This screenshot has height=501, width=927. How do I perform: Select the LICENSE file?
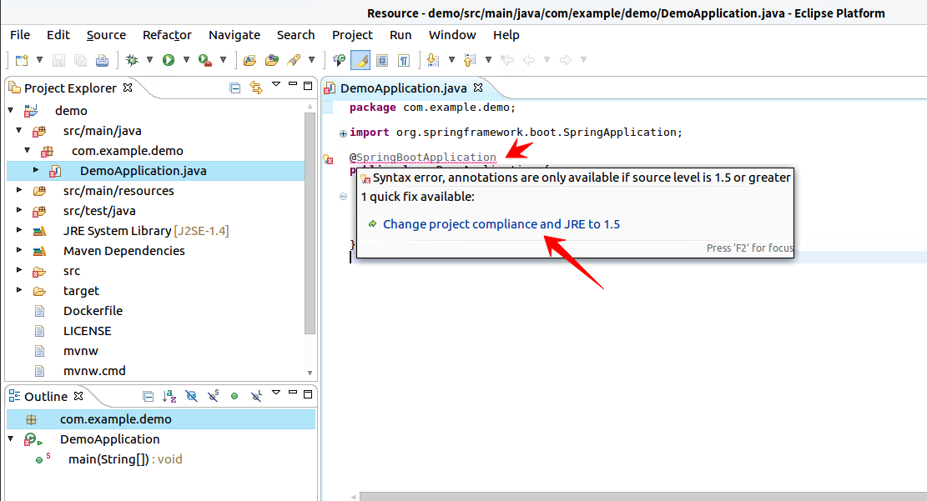pyautogui.click(x=87, y=331)
